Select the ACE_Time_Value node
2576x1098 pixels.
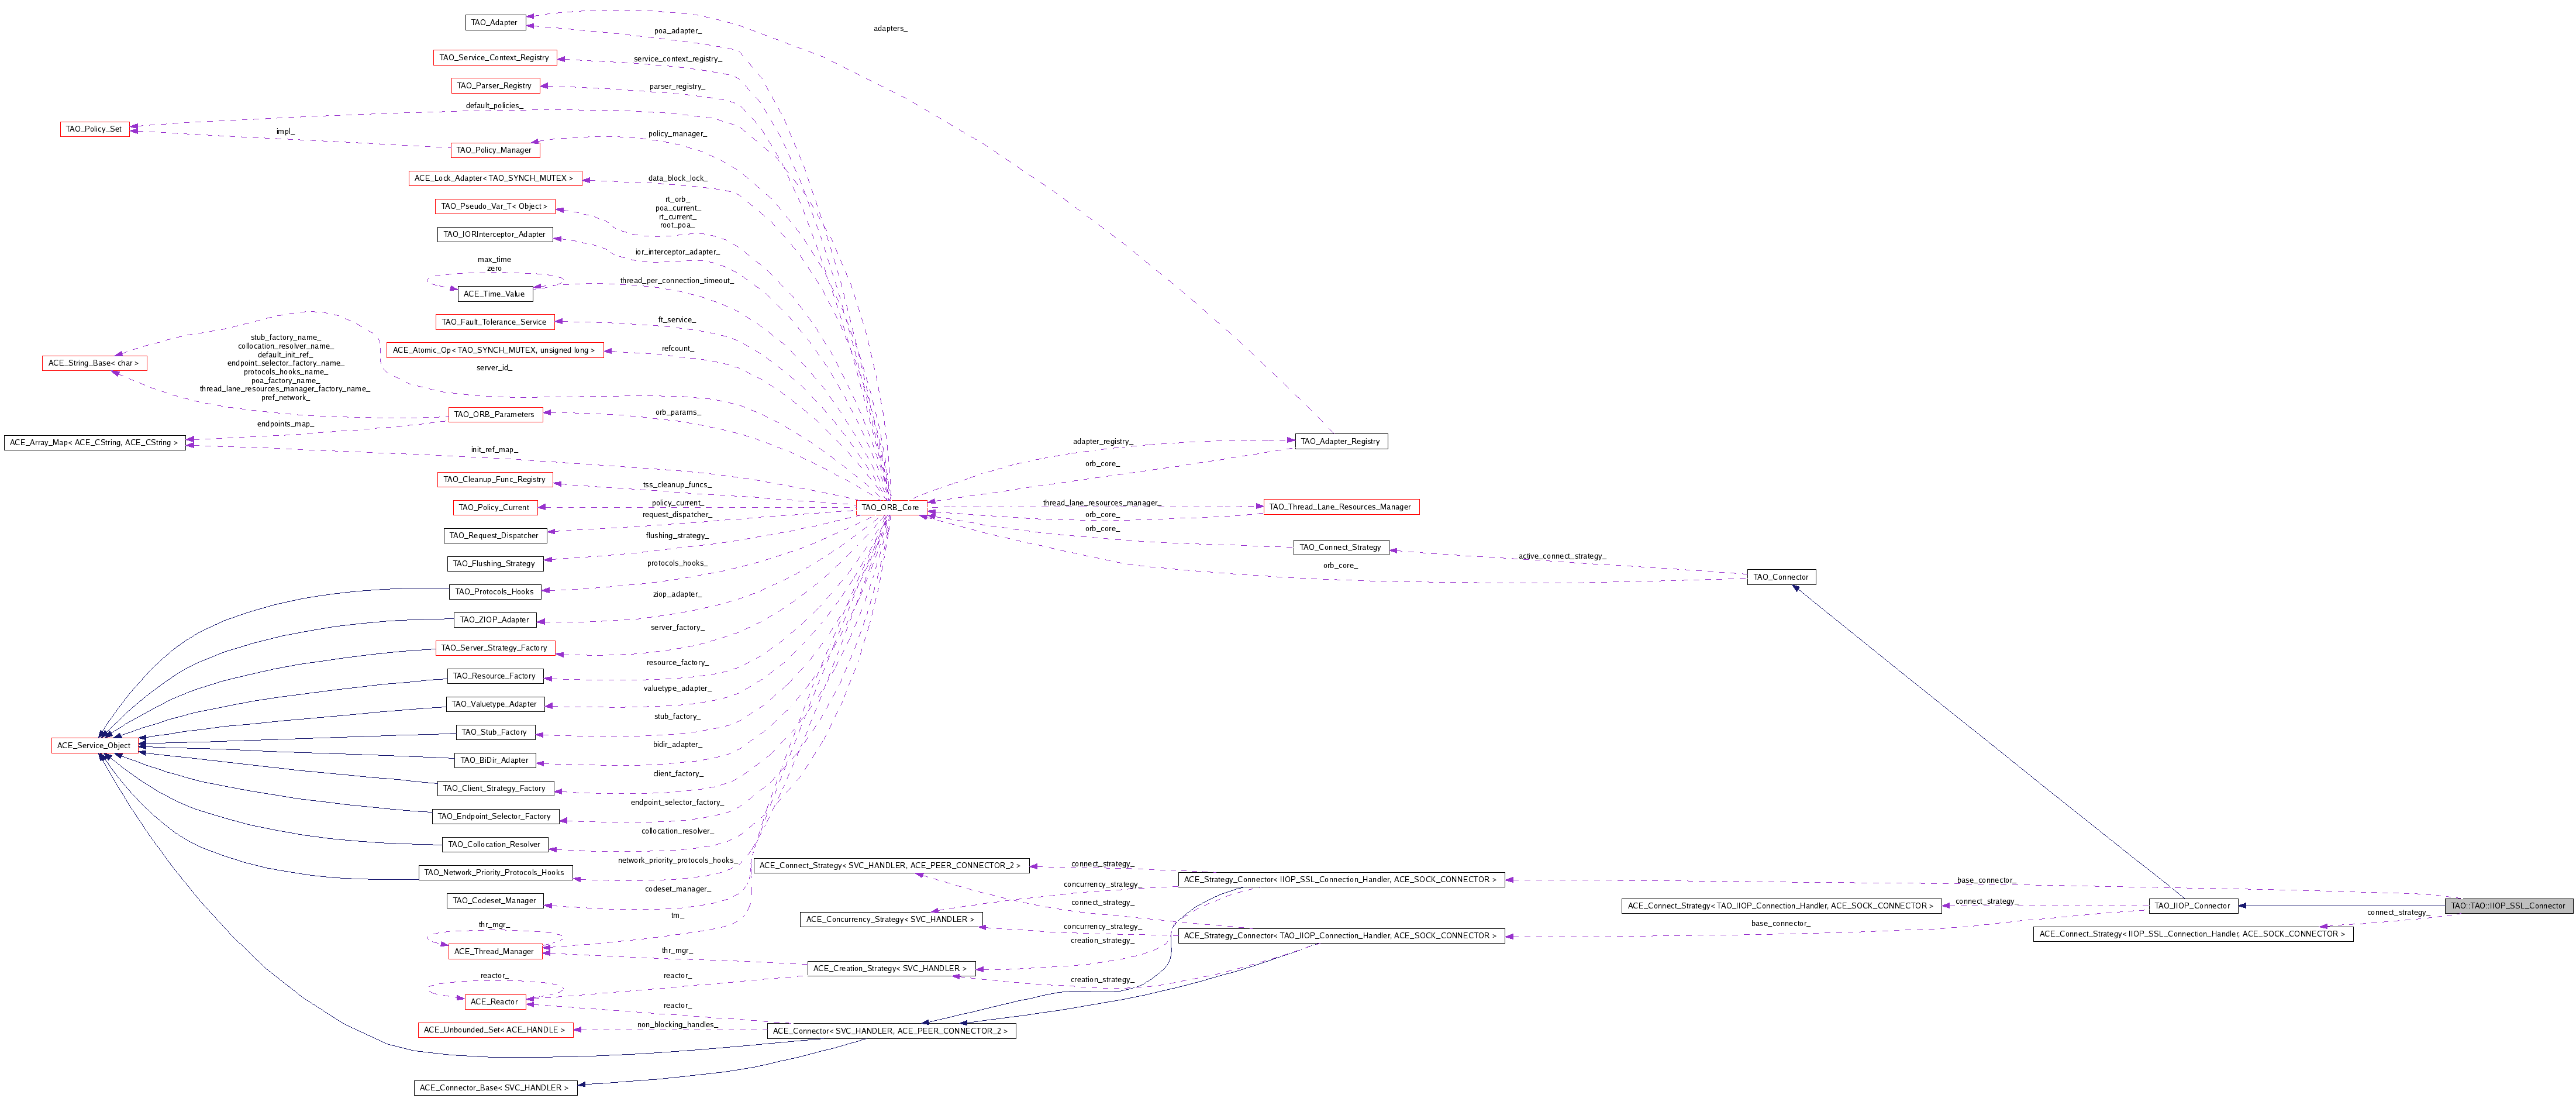click(494, 294)
